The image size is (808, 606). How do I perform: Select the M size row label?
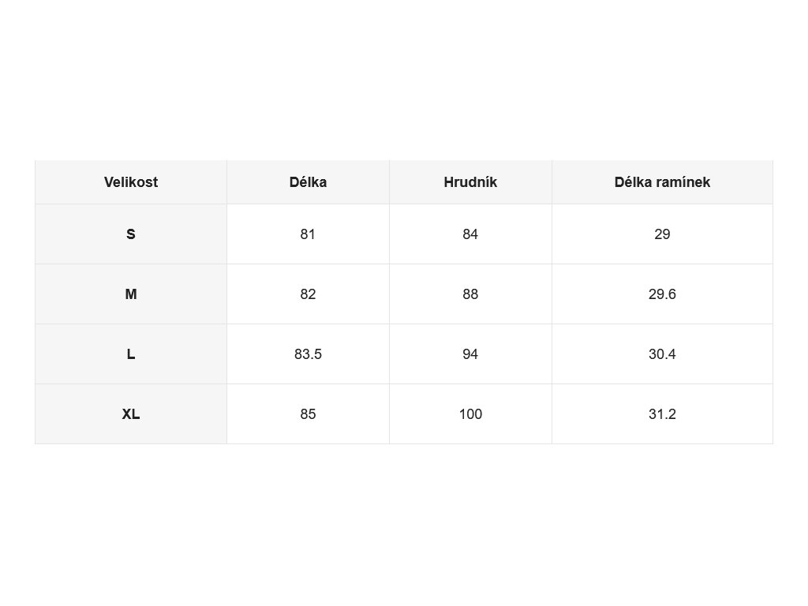131,294
